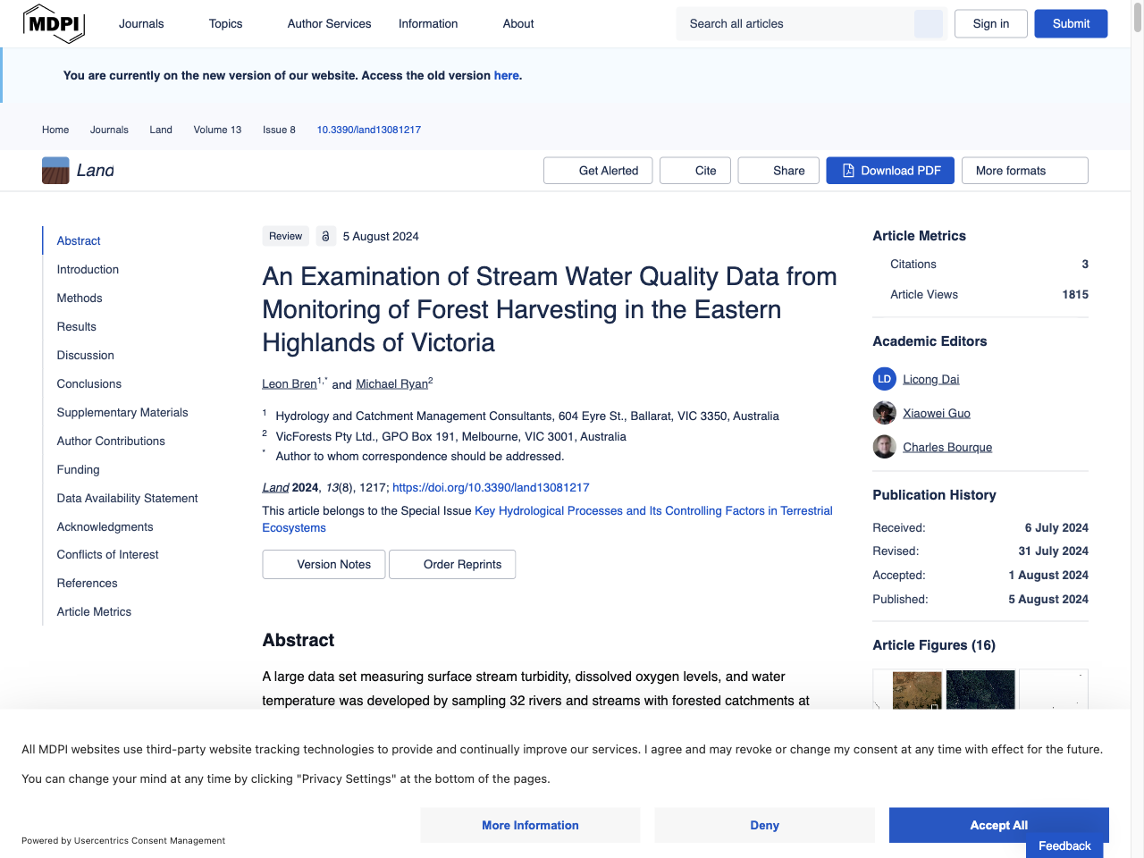The width and height of the screenshot is (1144, 858).
Task: Click Charles Bourque's profile picture
Action: tap(884, 446)
